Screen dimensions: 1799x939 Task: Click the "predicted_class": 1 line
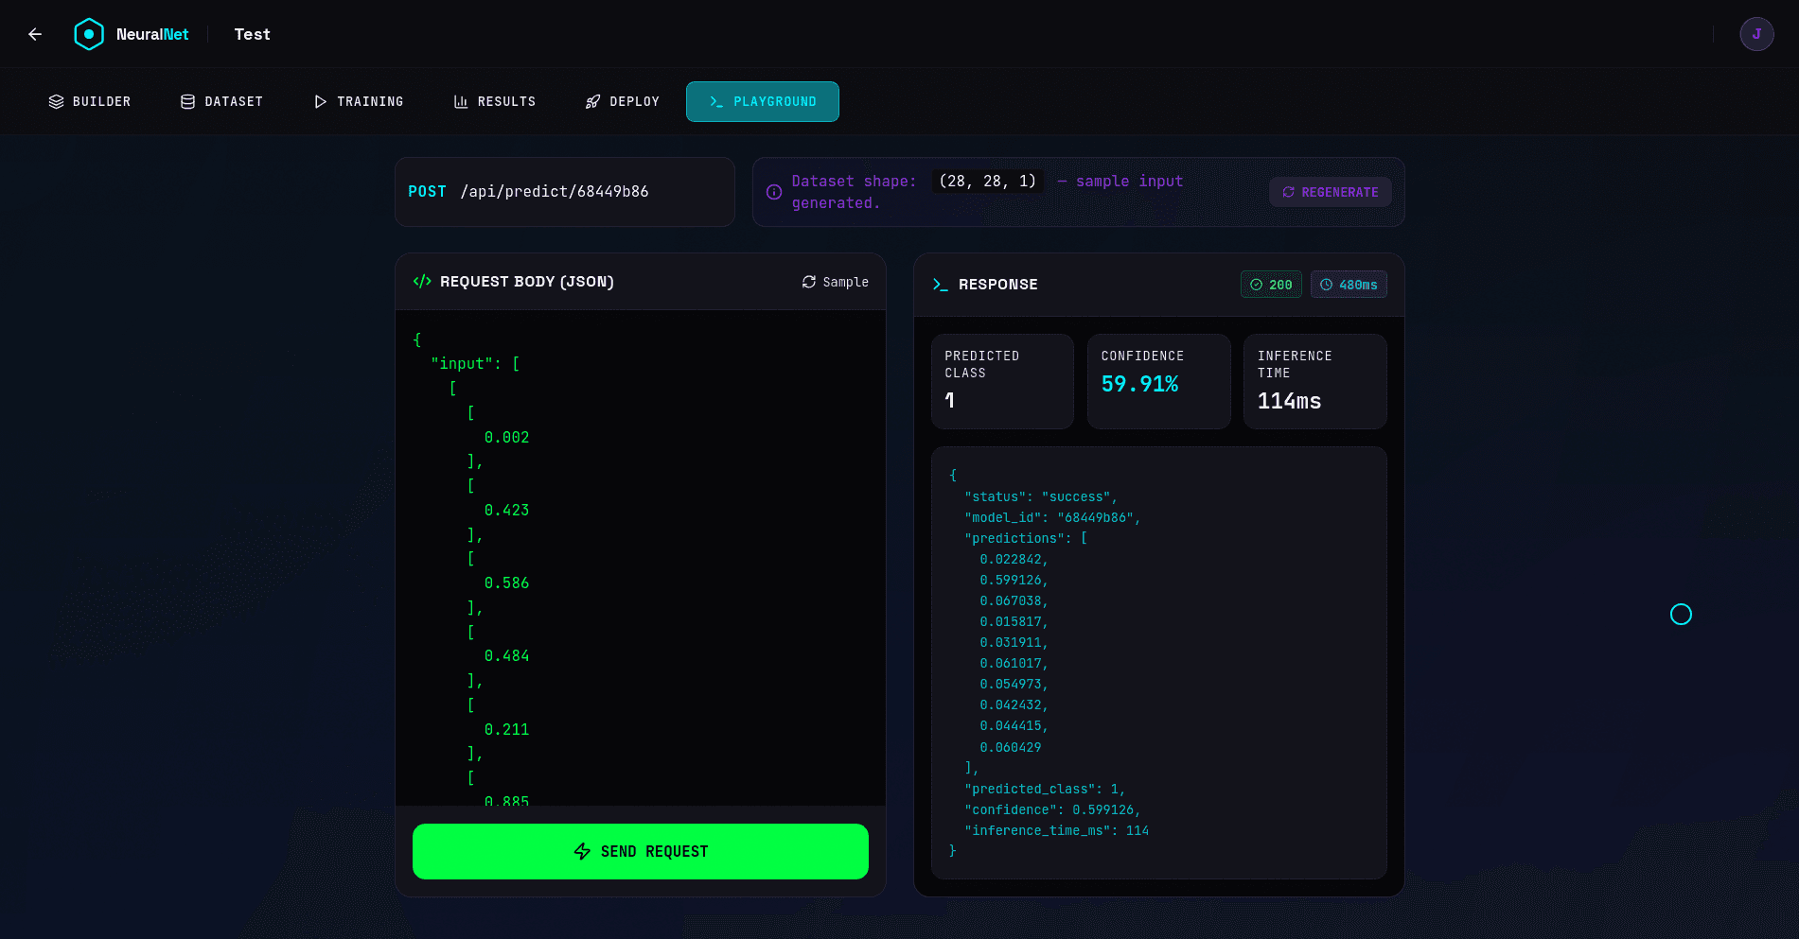(1045, 790)
